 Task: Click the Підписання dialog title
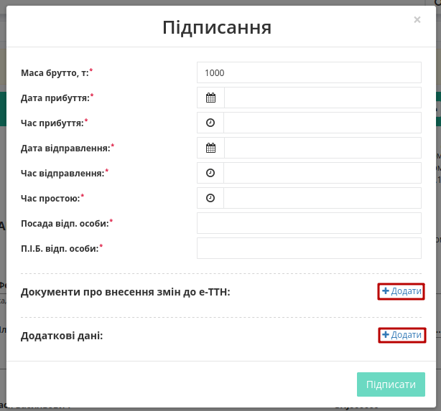tap(217, 27)
